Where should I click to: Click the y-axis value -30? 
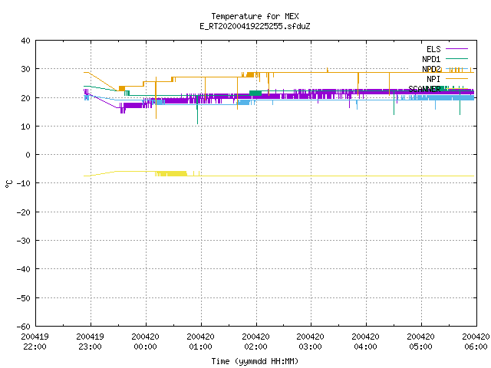pyautogui.click(x=24, y=241)
